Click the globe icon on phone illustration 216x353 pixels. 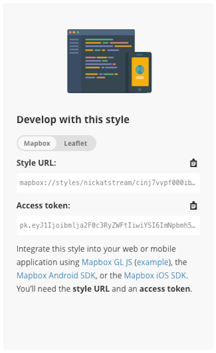pos(140,69)
